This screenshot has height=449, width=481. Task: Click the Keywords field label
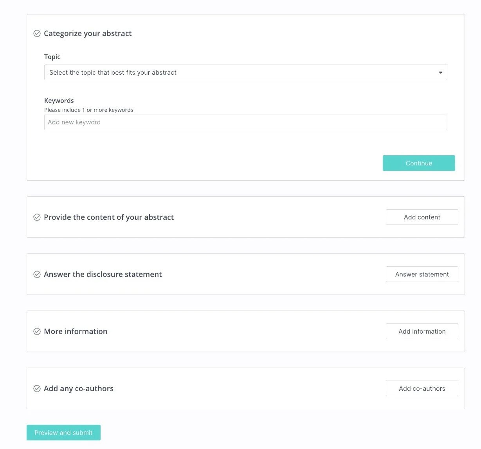pyautogui.click(x=59, y=101)
